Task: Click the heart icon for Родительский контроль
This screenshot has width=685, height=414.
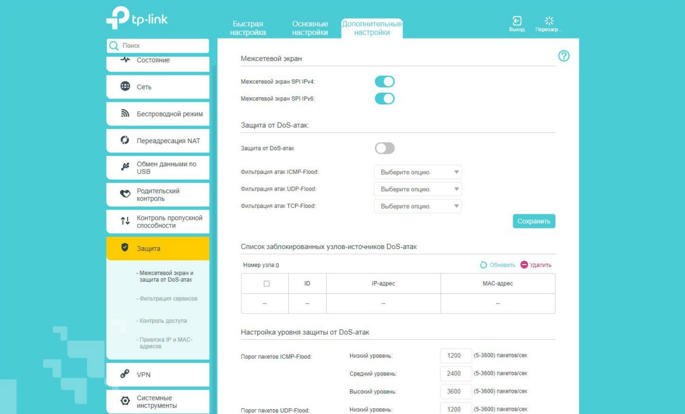Action: (125, 194)
